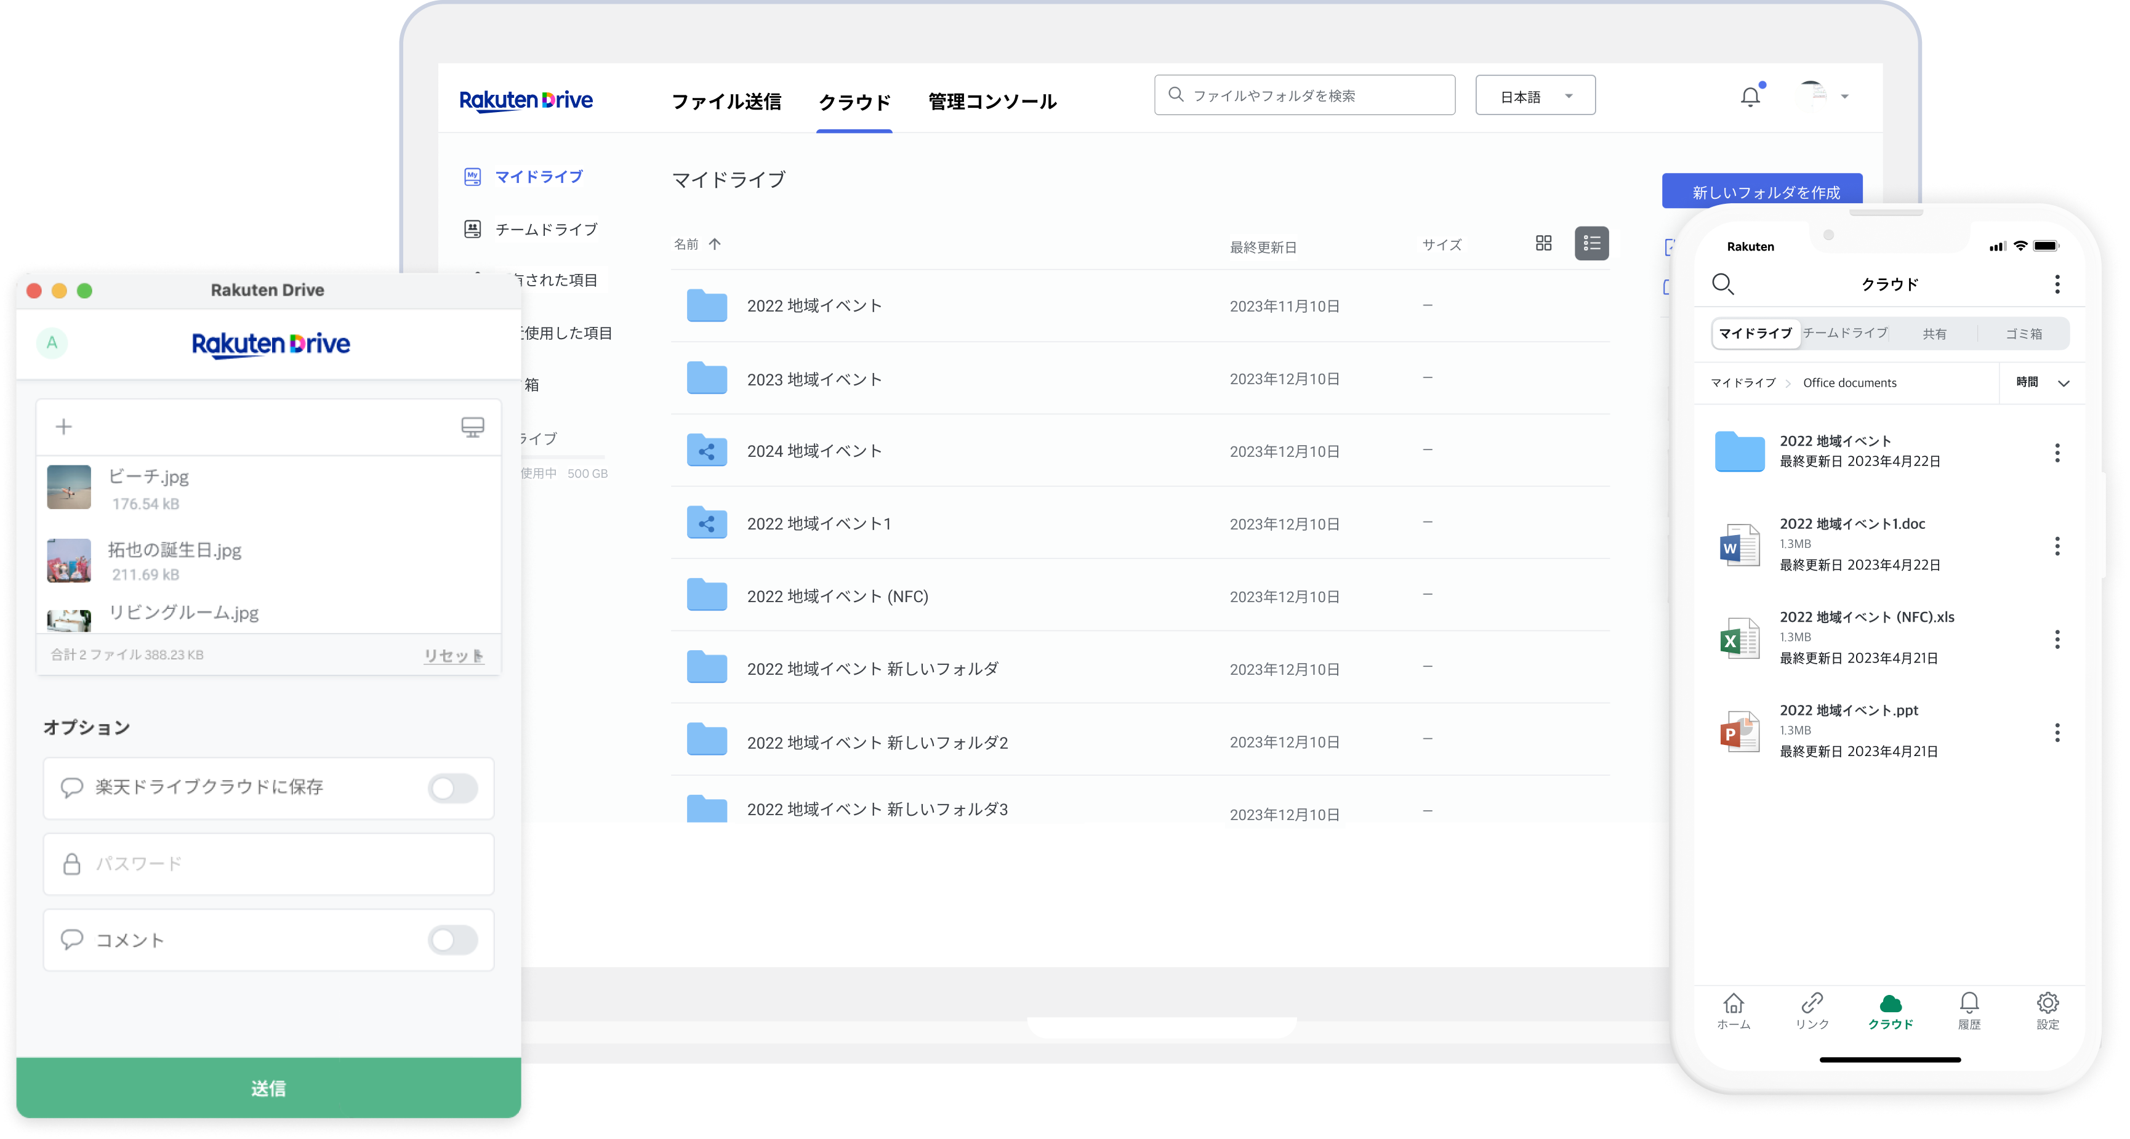Open チームドライブ in the sidebar
Screen dimensions: 2130x1139
pyautogui.click(x=545, y=229)
